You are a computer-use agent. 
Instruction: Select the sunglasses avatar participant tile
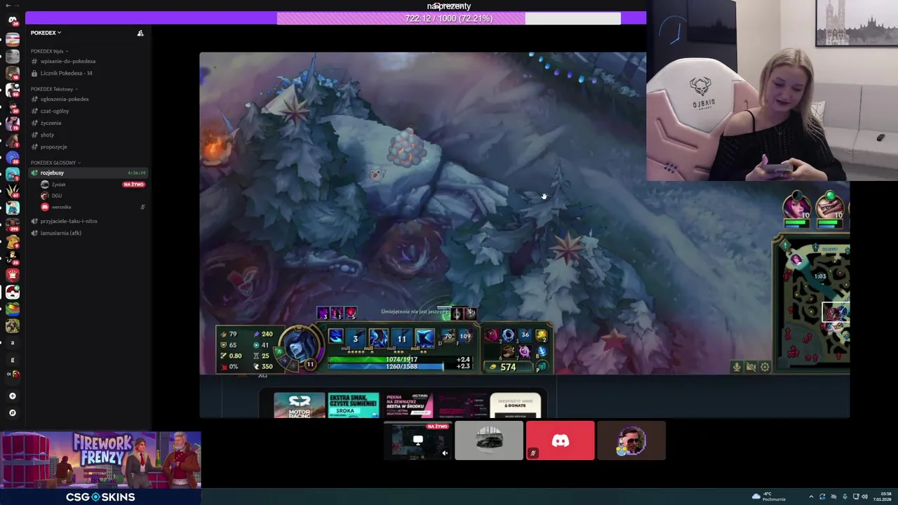click(631, 440)
